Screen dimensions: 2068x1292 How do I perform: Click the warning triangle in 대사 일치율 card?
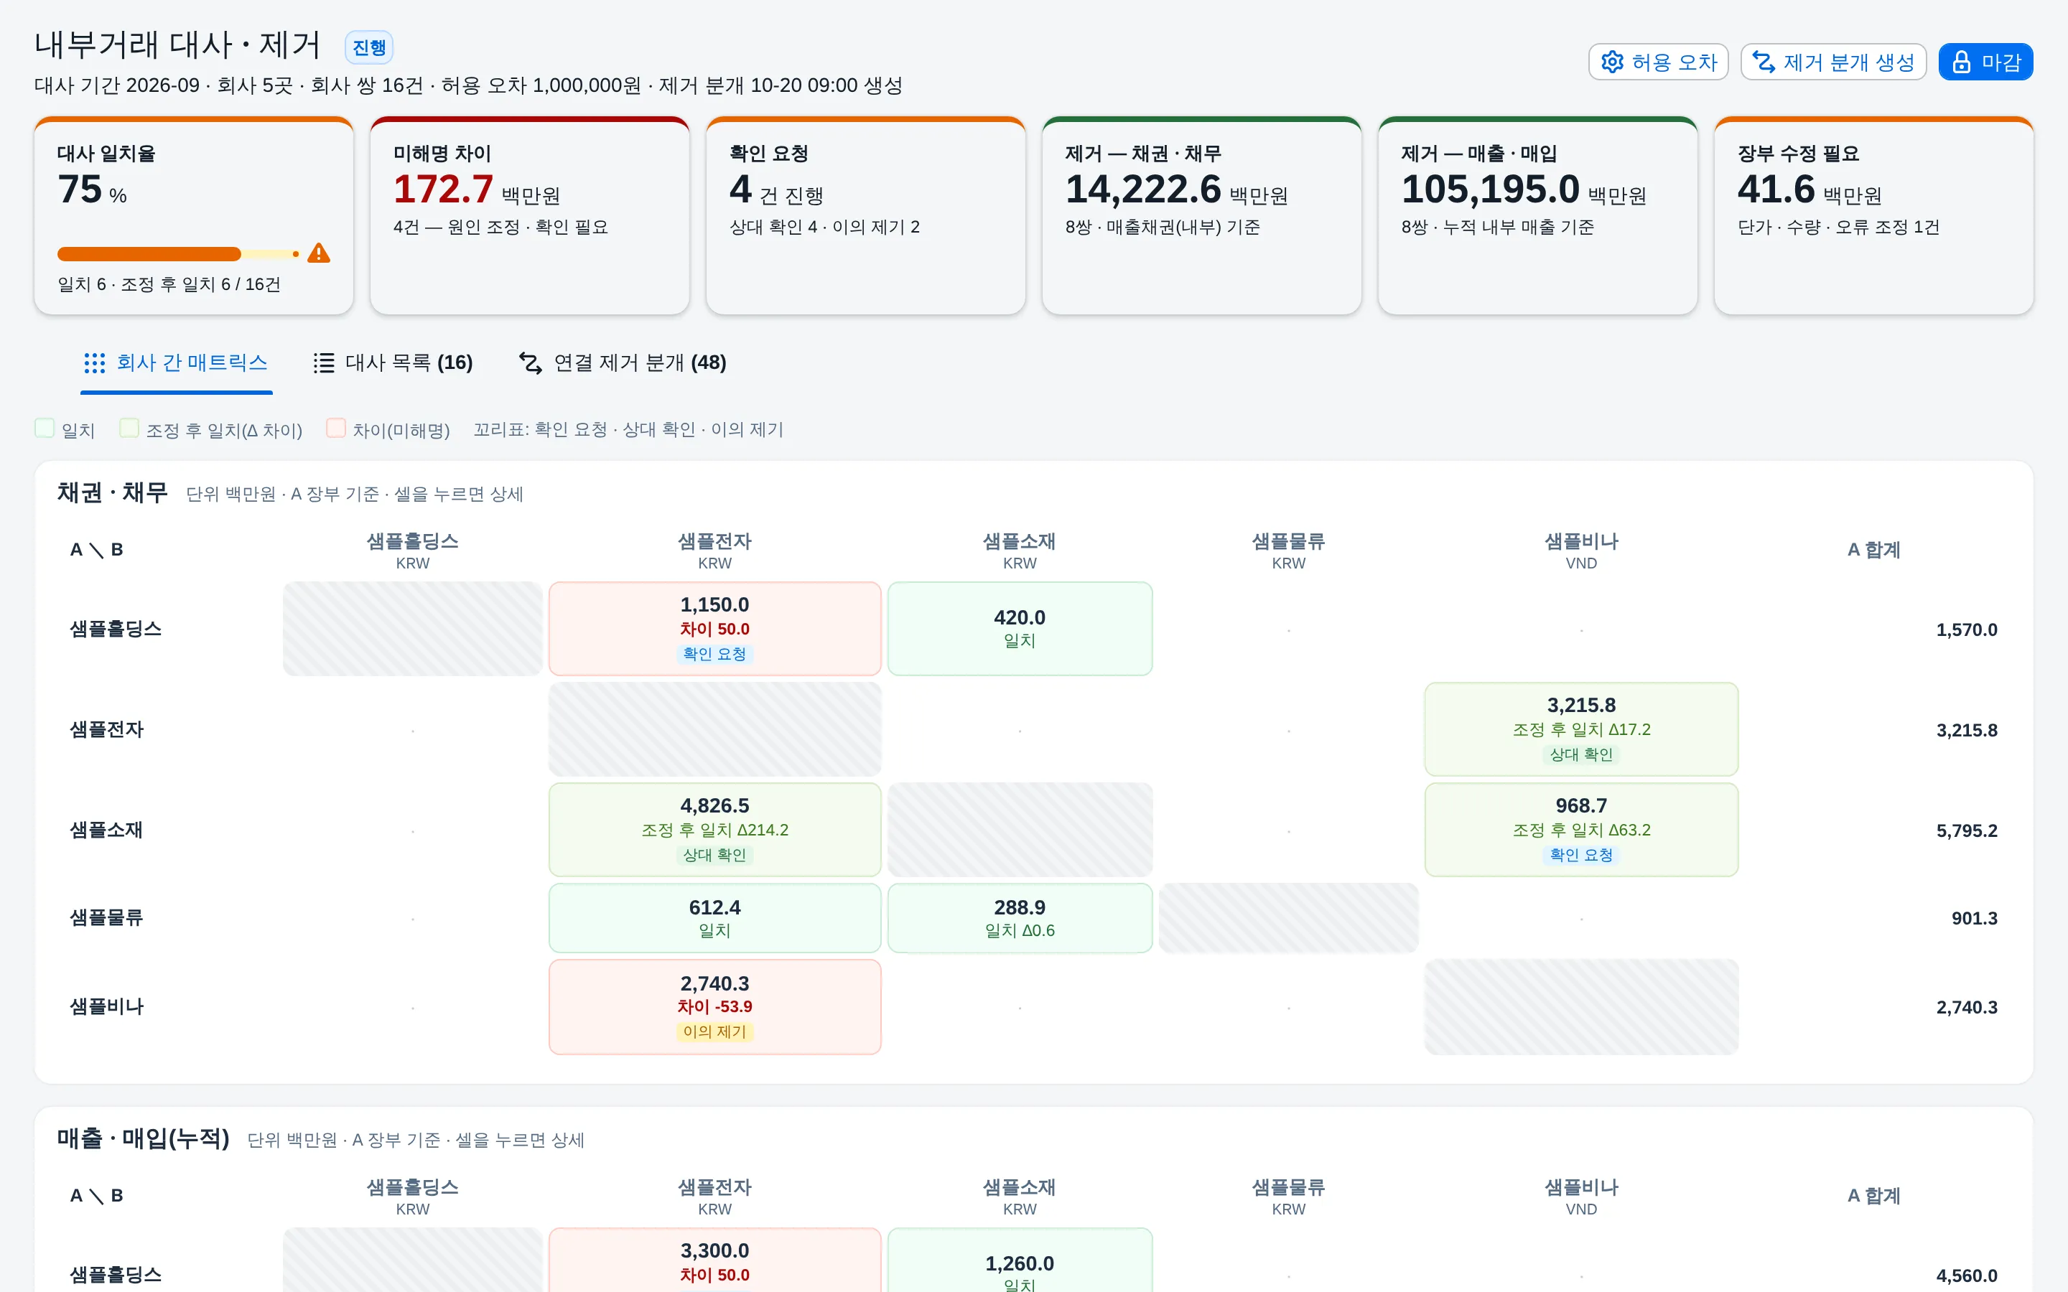pos(319,253)
